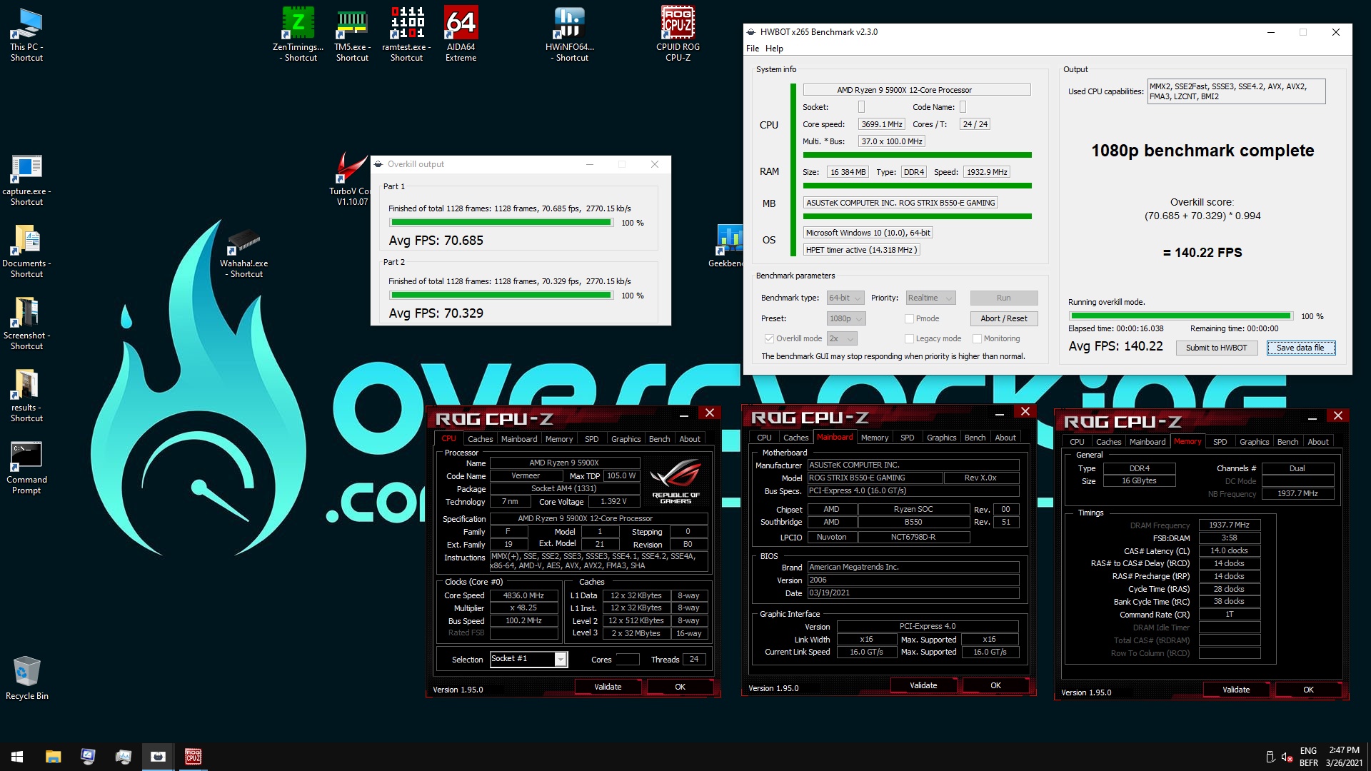The height and width of the screenshot is (771, 1371).
Task: Open CPUID ROG CPU-Z desktop icon
Action: pyautogui.click(x=678, y=34)
